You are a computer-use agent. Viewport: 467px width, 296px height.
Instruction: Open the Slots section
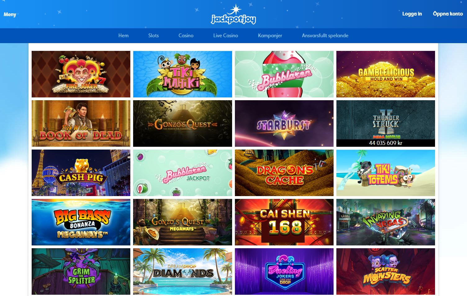153,35
